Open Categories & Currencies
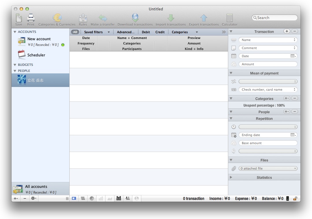The height and width of the screenshot is (219, 312). pos(57,18)
